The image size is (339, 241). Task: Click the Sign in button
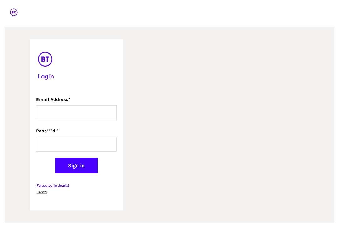pyautogui.click(x=76, y=166)
